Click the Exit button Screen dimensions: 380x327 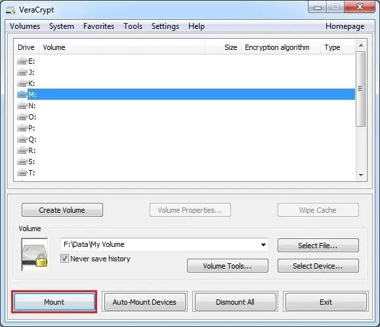pyautogui.click(x=326, y=302)
